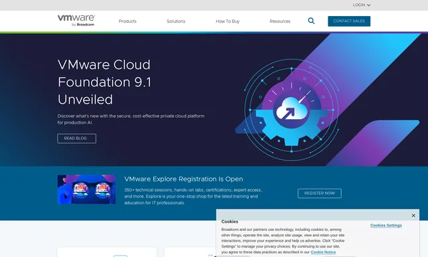Click the cloud gear hero illustration
Image resolution: width=428 pixels, height=257 pixels.
pyautogui.click(x=292, y=110)
